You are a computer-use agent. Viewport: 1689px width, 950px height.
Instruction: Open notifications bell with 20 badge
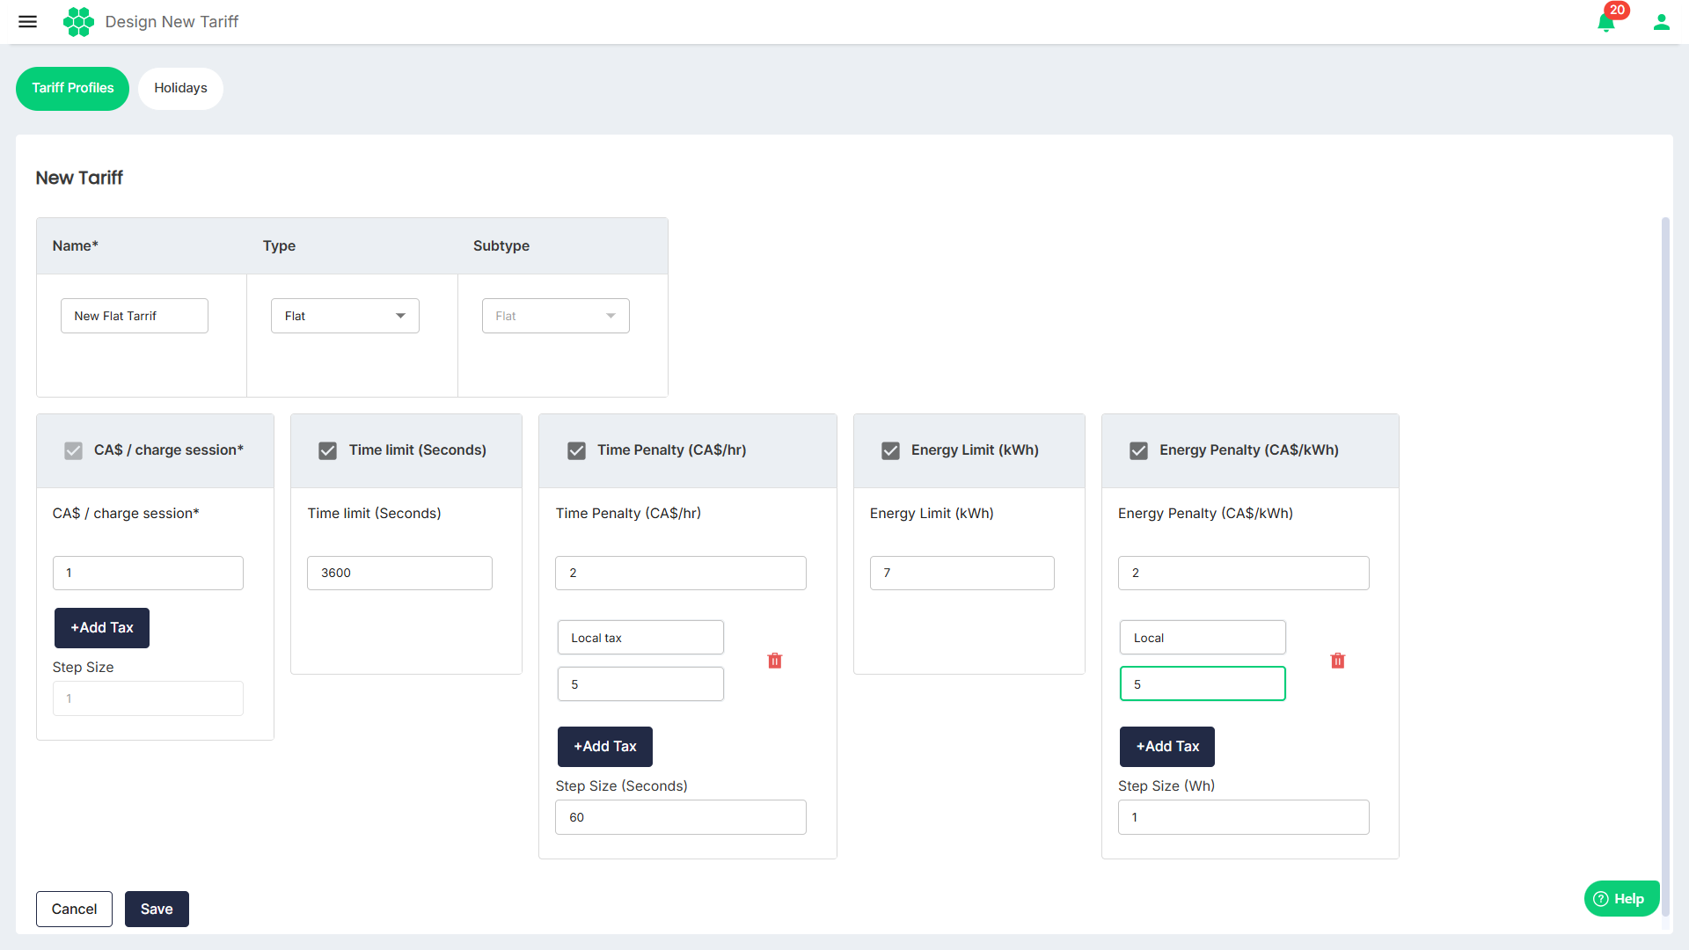pyautogui.click(x=1606, y=22)
